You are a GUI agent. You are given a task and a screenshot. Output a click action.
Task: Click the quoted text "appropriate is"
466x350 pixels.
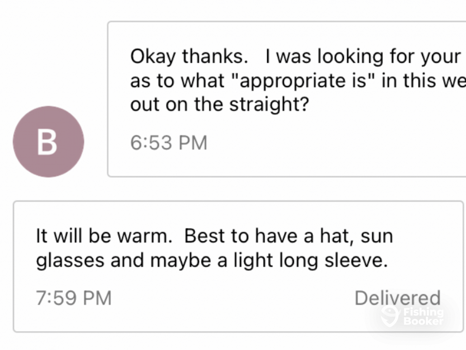coord(304,80)
